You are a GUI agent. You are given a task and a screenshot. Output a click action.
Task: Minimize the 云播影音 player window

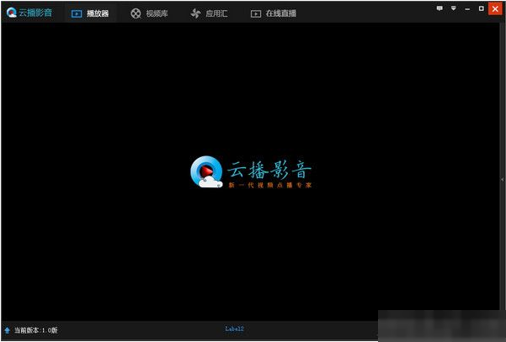tap(467, 8)
